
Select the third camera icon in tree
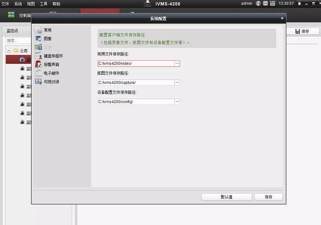tap(22, 78)
